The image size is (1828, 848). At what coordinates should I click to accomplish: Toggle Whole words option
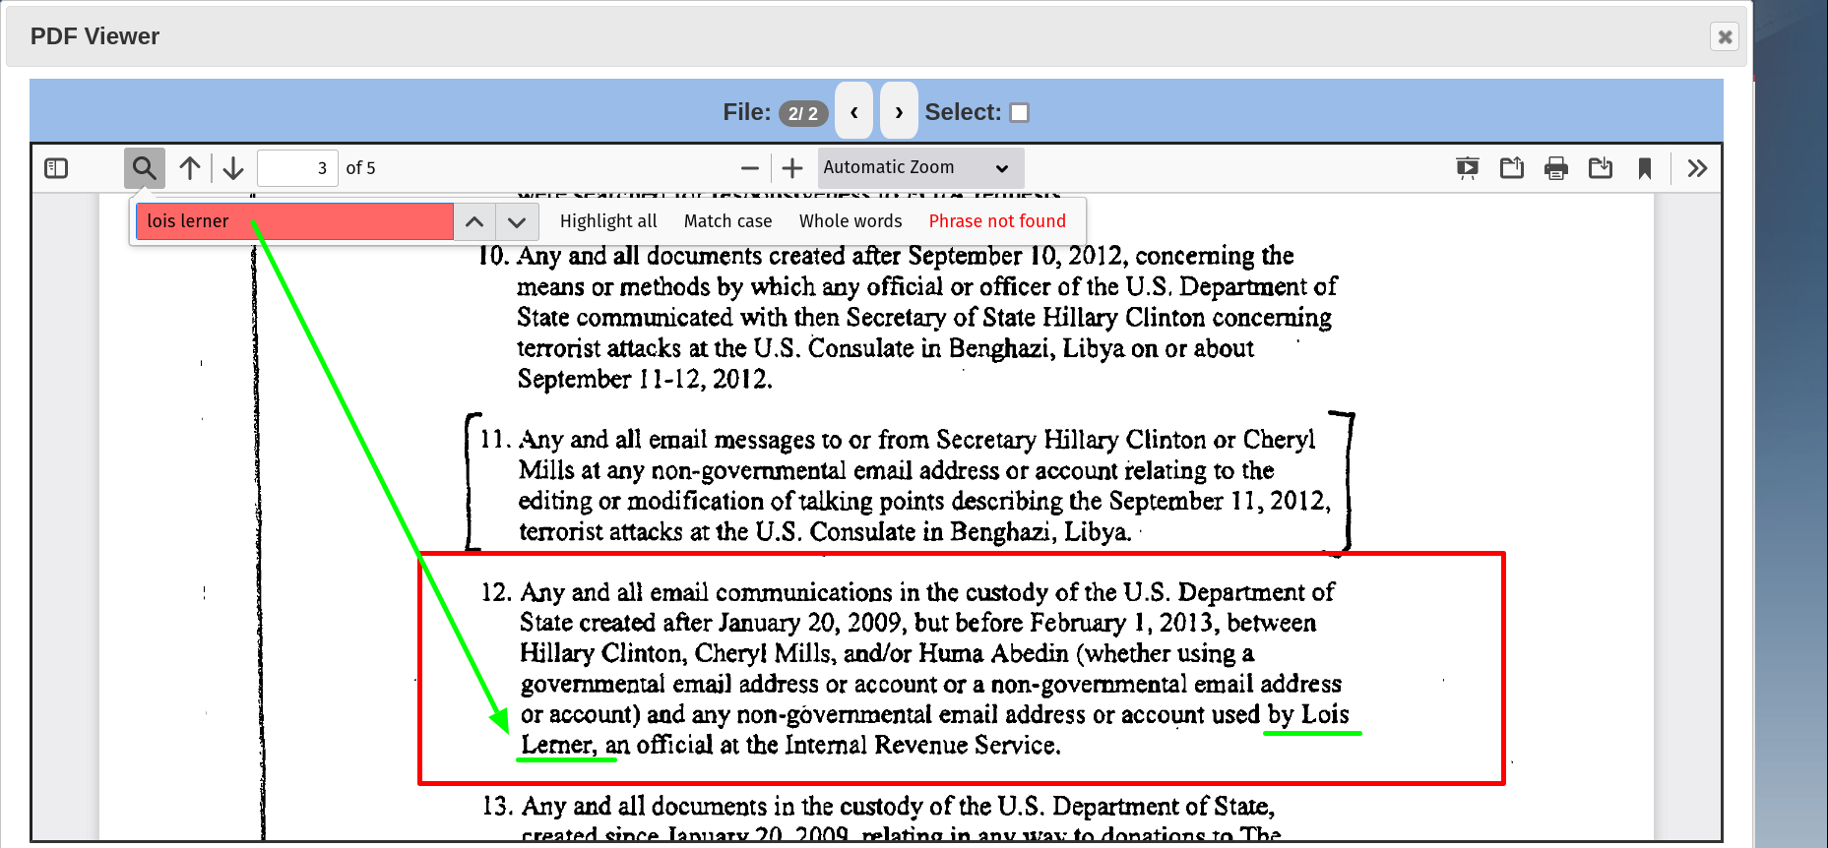click(x=851, y=221)
